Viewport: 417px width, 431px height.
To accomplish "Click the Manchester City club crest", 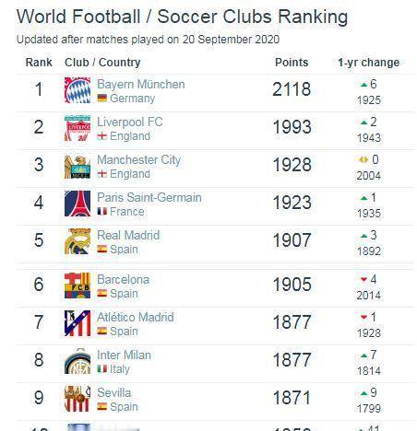I will 77,166.
